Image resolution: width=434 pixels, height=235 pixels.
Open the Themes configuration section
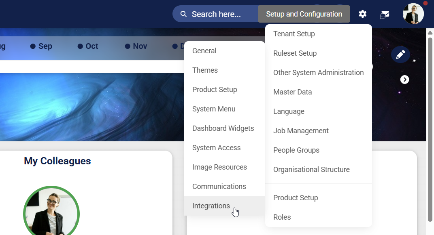coord(205,70)
